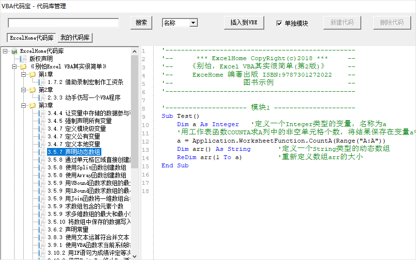Switch to the ExcelHome代码库 tab
Viewport: 416px width, 260px height.
(x=32, y=38)
